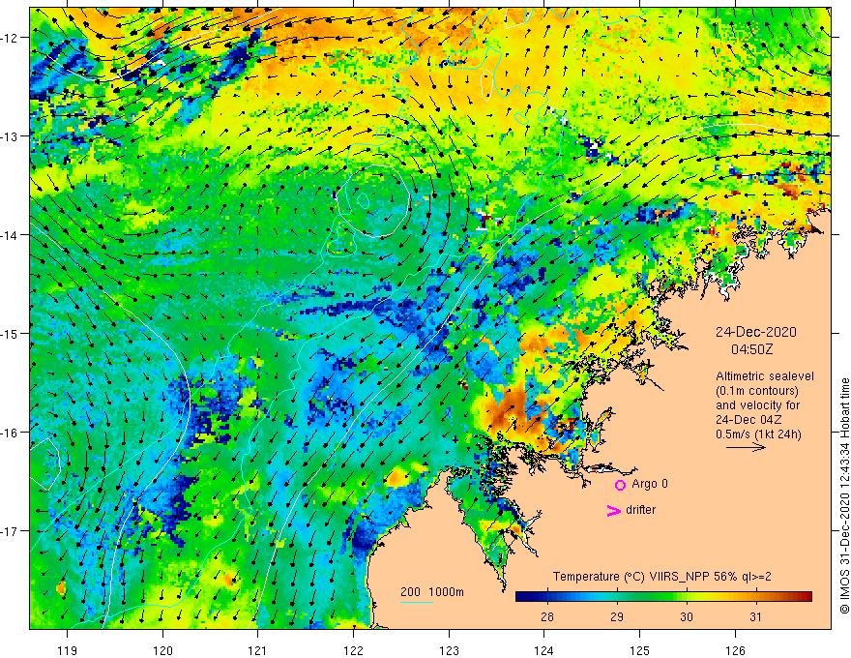Click the 'Argo 0' legend label

650,484
